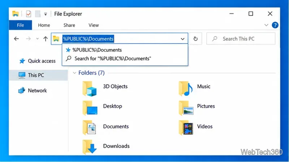Click the File Explorer icon in title bar
Screen dimensions: 289x162
tap(16, 14)
